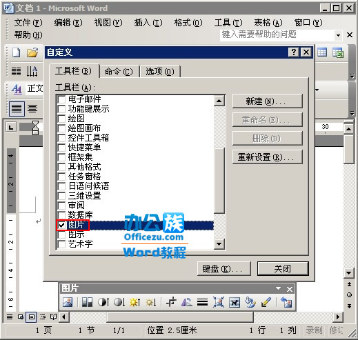The width and height of the screenshot is (358, 340).
Task: Switch to Web Layout view icon
Action: coord(21,317)
